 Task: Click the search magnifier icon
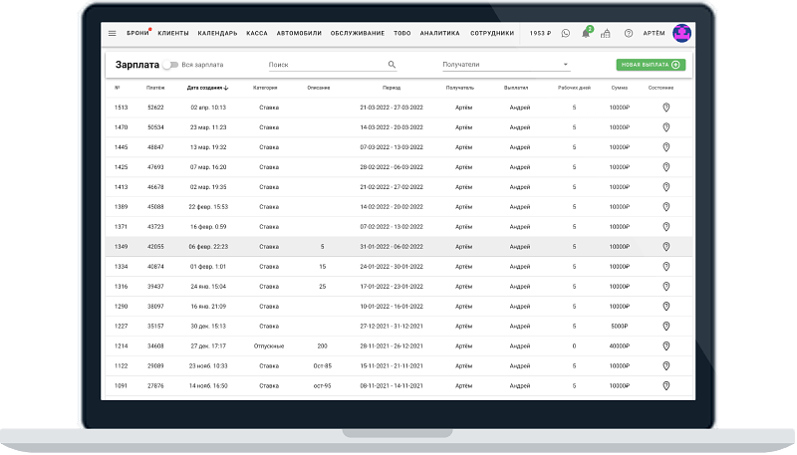click(392, 65)
